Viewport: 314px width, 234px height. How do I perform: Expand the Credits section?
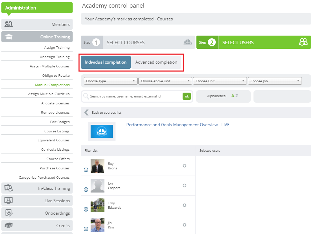click(x=37, y=225)
